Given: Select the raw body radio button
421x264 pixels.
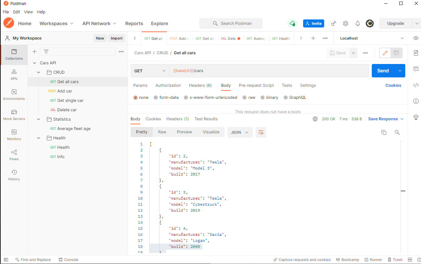Looking at the screenshot, I should 244,97.
